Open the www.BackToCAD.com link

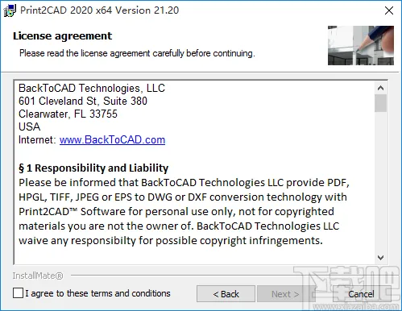[112, 140]
